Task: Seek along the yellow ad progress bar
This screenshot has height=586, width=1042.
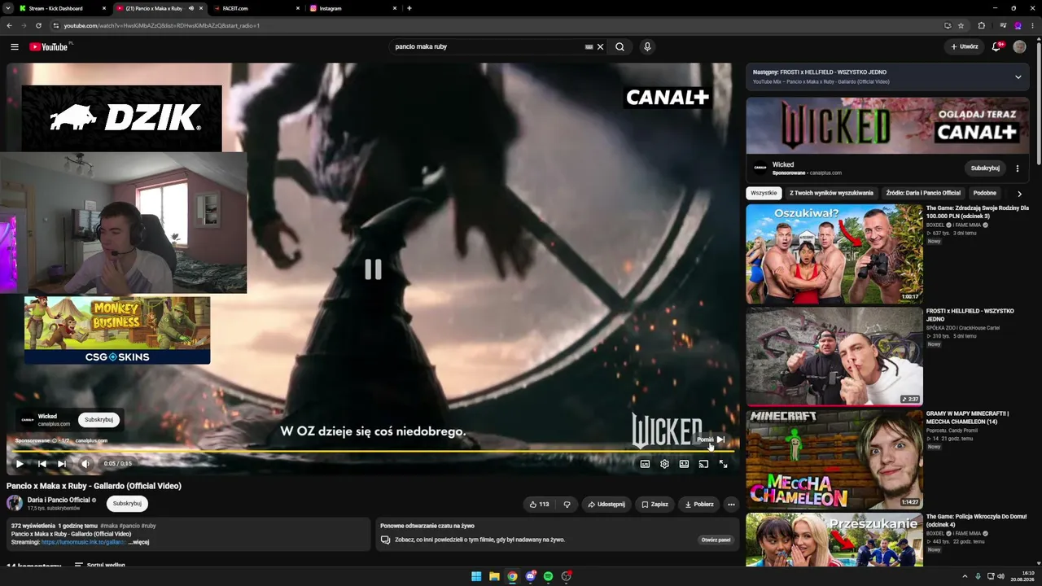Action: coord(373,450)
